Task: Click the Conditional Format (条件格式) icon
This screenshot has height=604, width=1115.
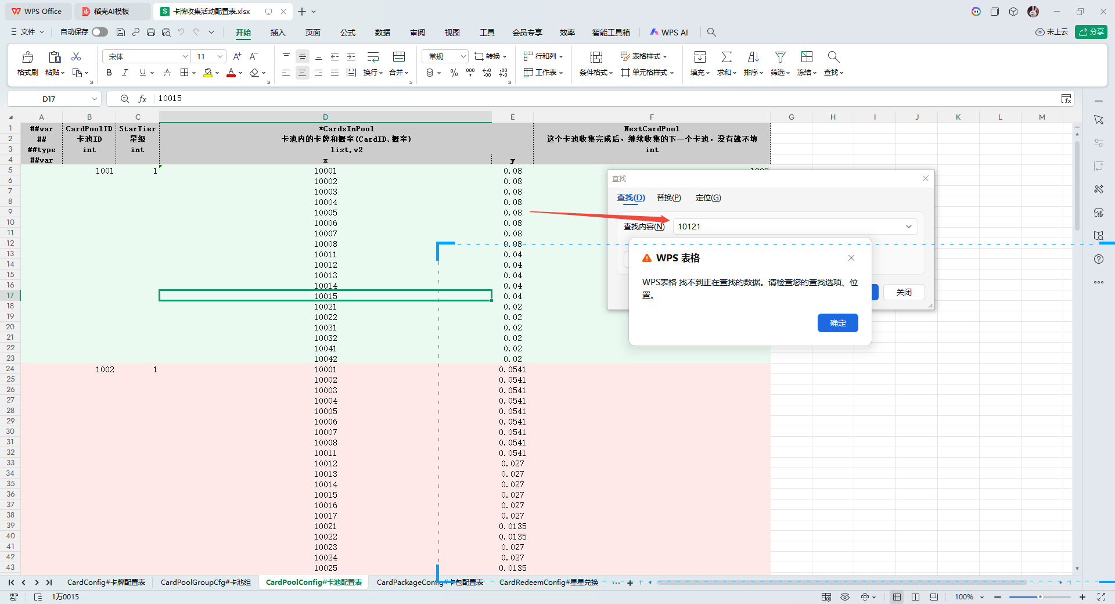Action: click(596, 57)
